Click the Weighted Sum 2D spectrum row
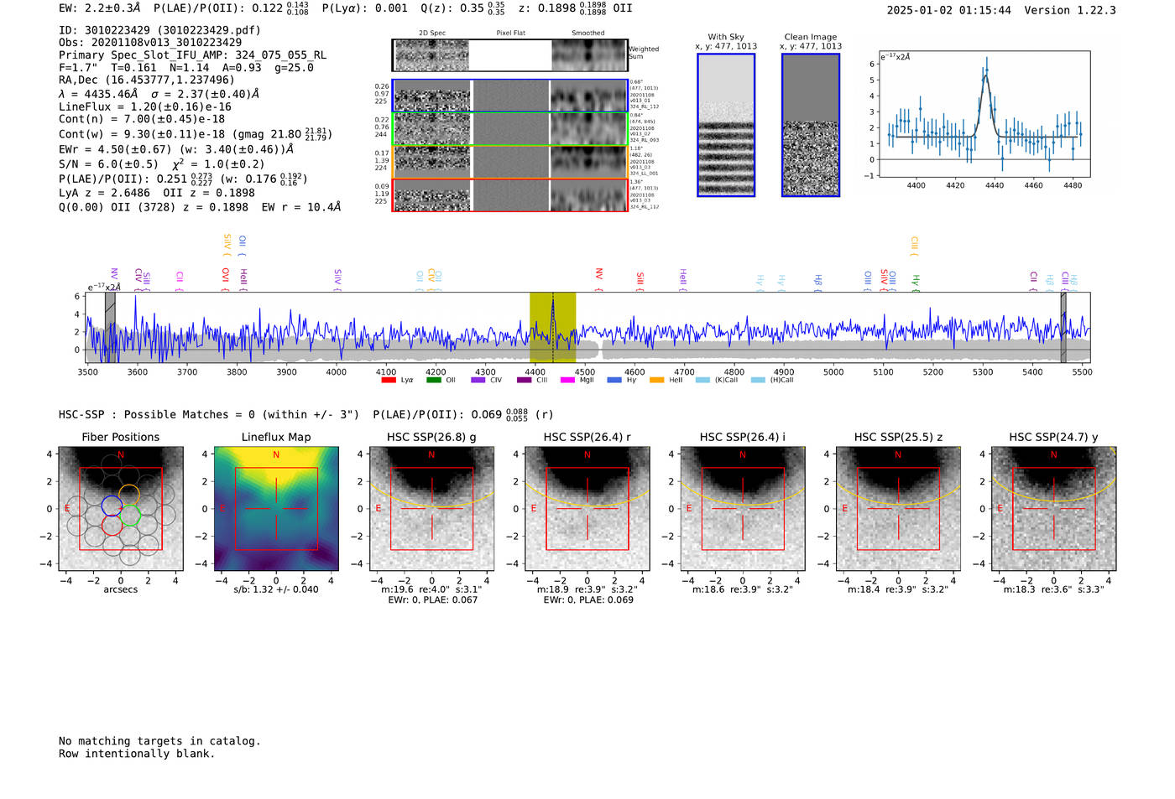 tap(509, 55)
